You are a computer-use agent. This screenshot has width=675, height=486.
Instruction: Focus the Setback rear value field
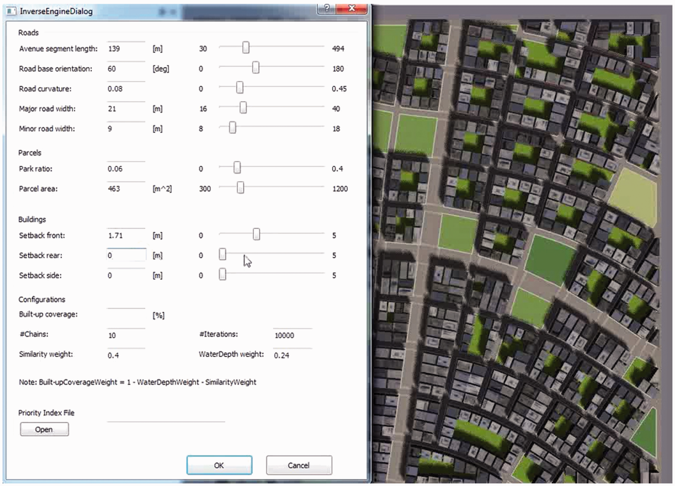(x=126, y=255)
